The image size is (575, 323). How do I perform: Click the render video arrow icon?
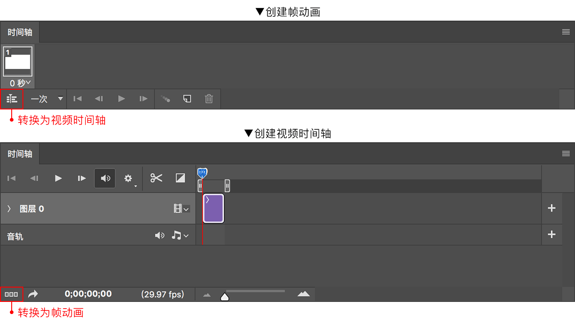pos(33,294)
